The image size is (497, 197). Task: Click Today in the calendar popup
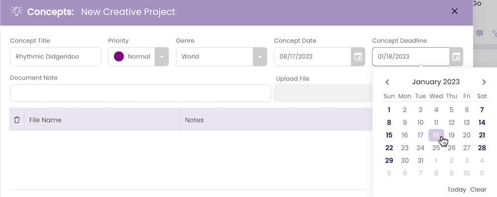(456, 190)
